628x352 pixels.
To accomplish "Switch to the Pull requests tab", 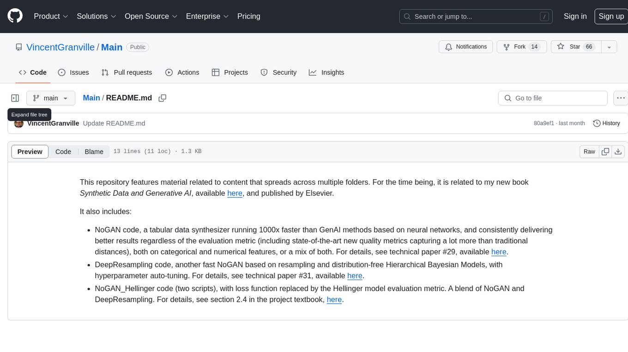I will (x=127, y=72).
